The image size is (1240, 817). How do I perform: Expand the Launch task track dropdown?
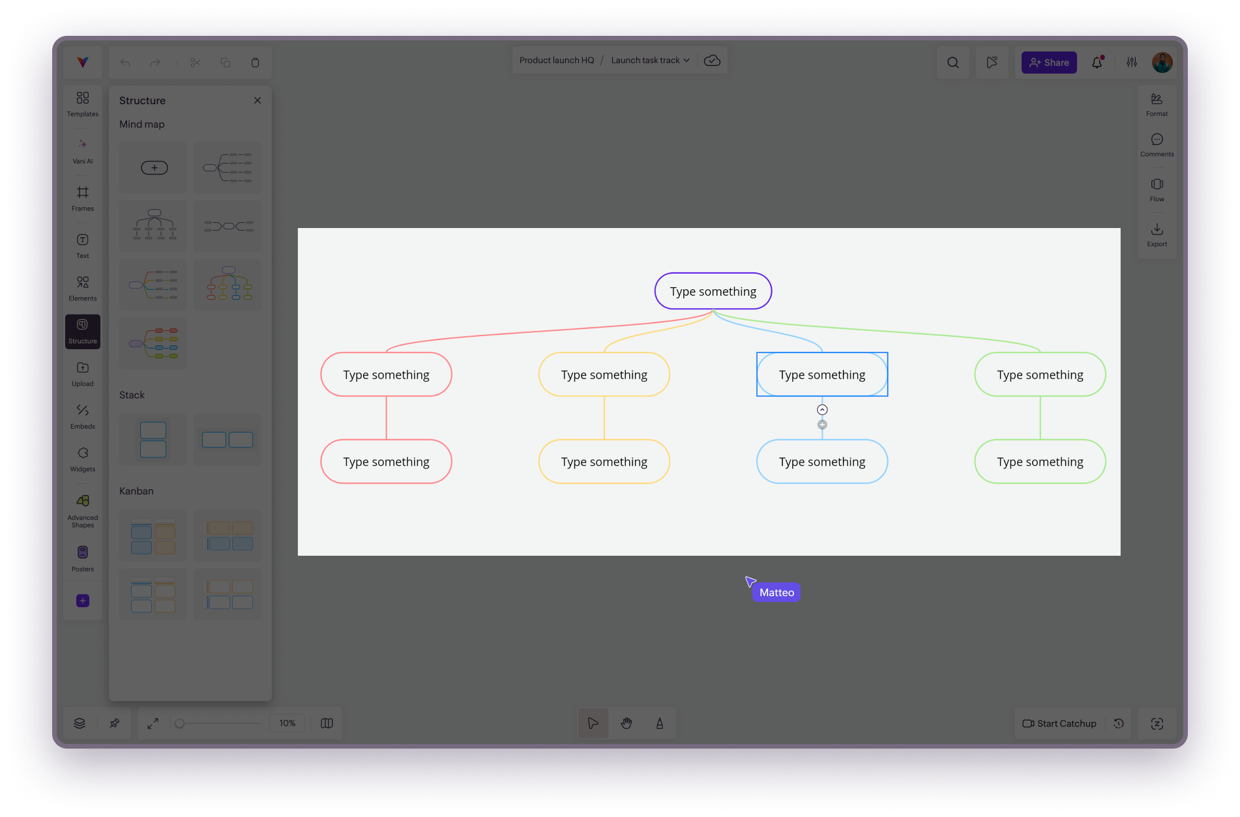tap(650, 61)
